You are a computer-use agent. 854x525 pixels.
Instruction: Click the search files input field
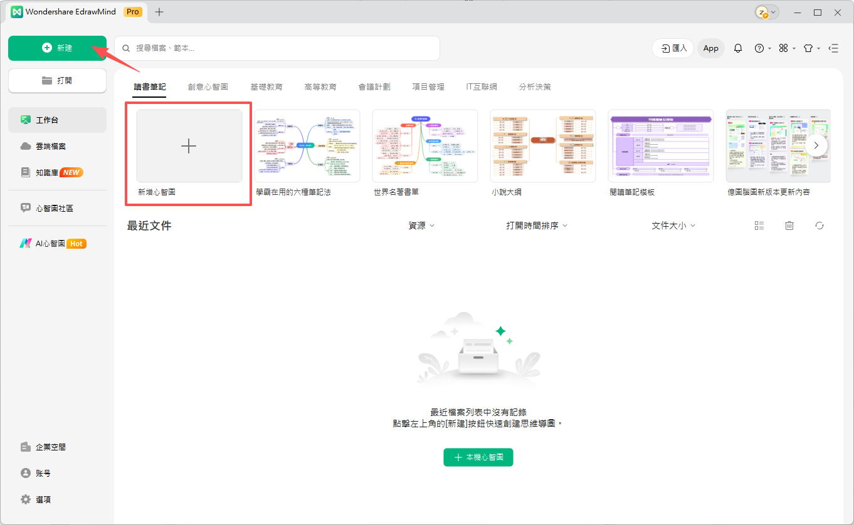pyautogui.click(x=277, y=48)
